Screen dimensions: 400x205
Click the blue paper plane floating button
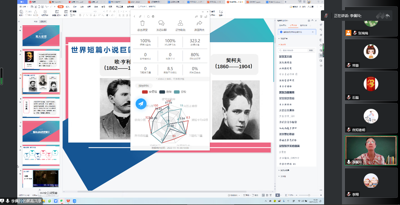coord(141,104)
